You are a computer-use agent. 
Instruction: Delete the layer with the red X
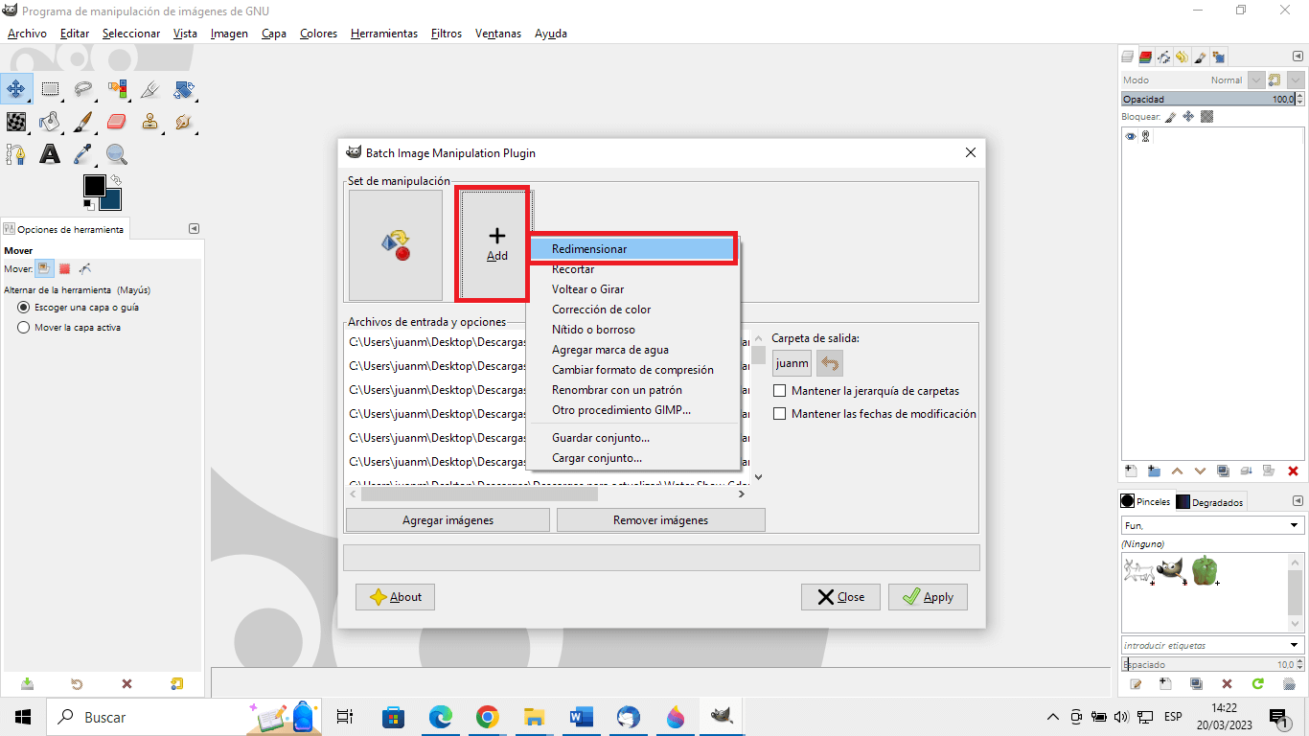(1293, 471)
